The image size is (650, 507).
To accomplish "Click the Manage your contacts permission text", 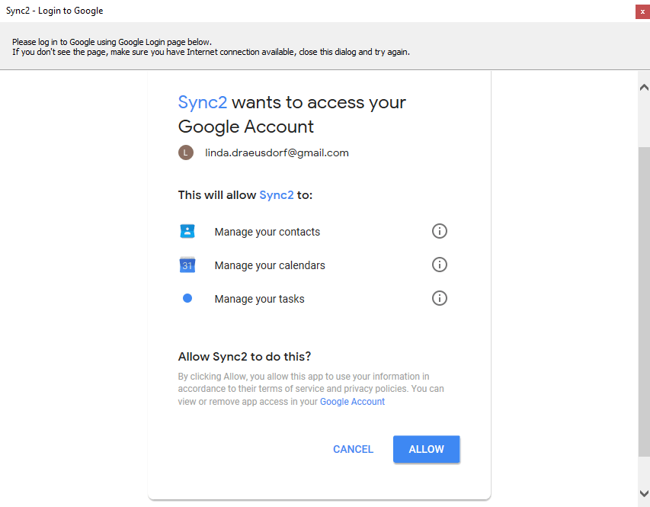I will pos(267,232).
